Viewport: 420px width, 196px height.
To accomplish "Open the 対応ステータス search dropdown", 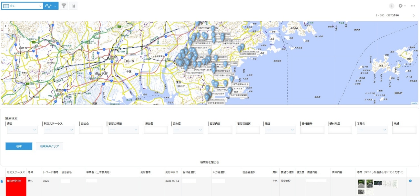I will pos(59,130).
